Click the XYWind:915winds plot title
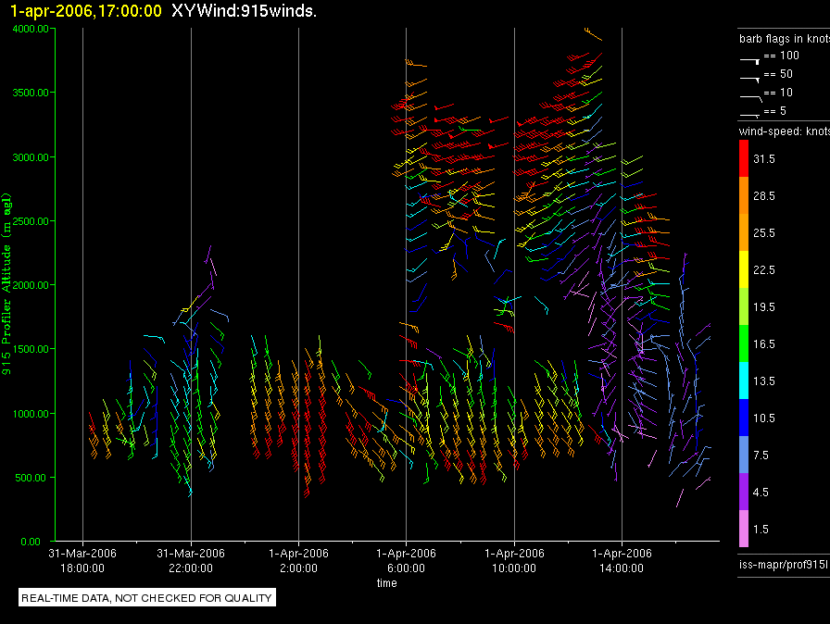The height and width of the screenshot is (624, 830). [x=244, y=10]
